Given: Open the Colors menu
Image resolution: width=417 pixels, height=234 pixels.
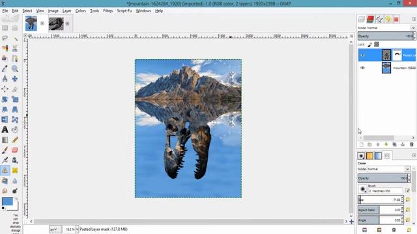Looking at the screenshot, I should (x=81, y=11).
